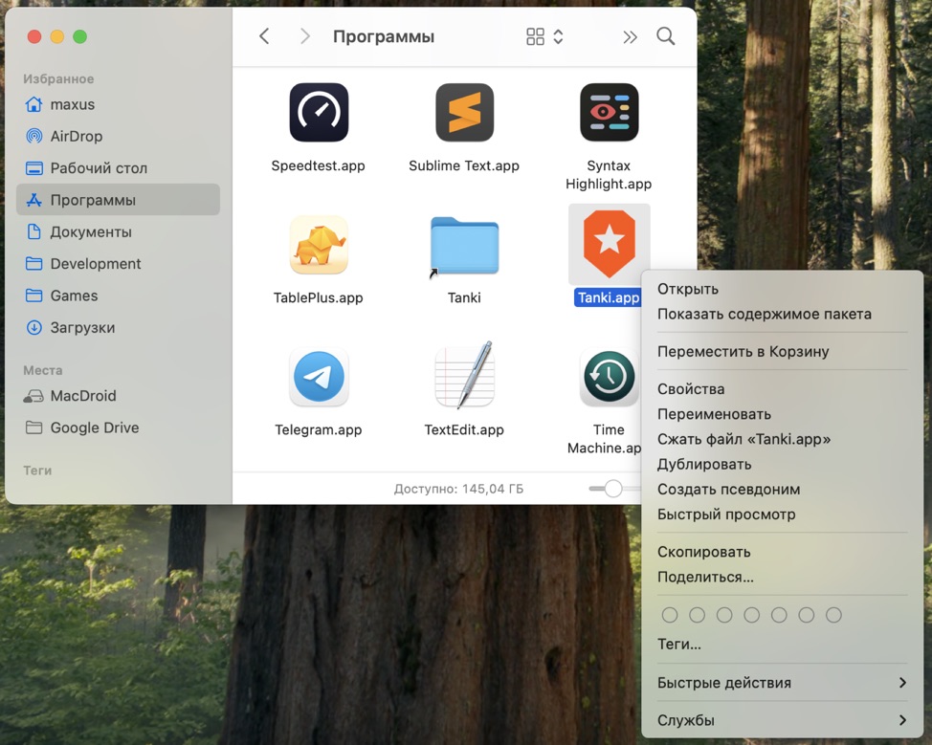
Task: Select the Tanki folder alias icon
Action: [x=464, y=246]
